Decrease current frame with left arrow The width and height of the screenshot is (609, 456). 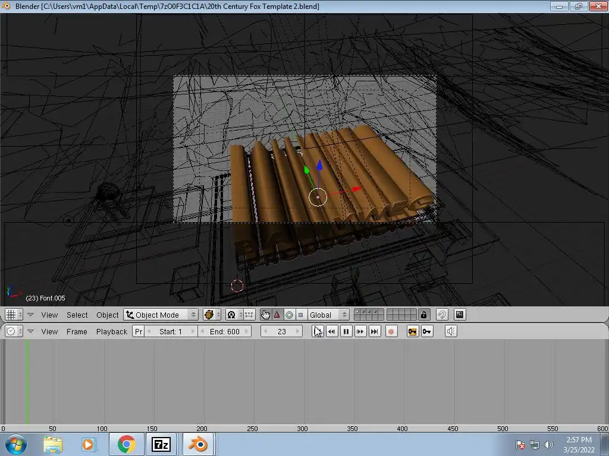coord(265,331)
